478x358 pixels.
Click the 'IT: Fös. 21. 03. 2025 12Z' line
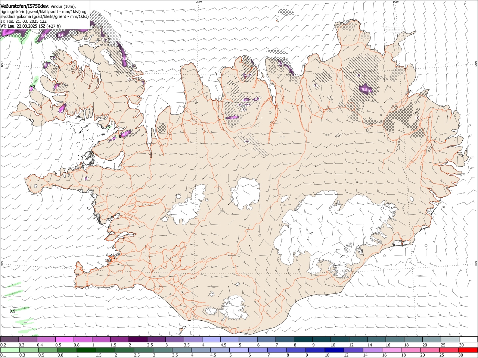[24, 21]
